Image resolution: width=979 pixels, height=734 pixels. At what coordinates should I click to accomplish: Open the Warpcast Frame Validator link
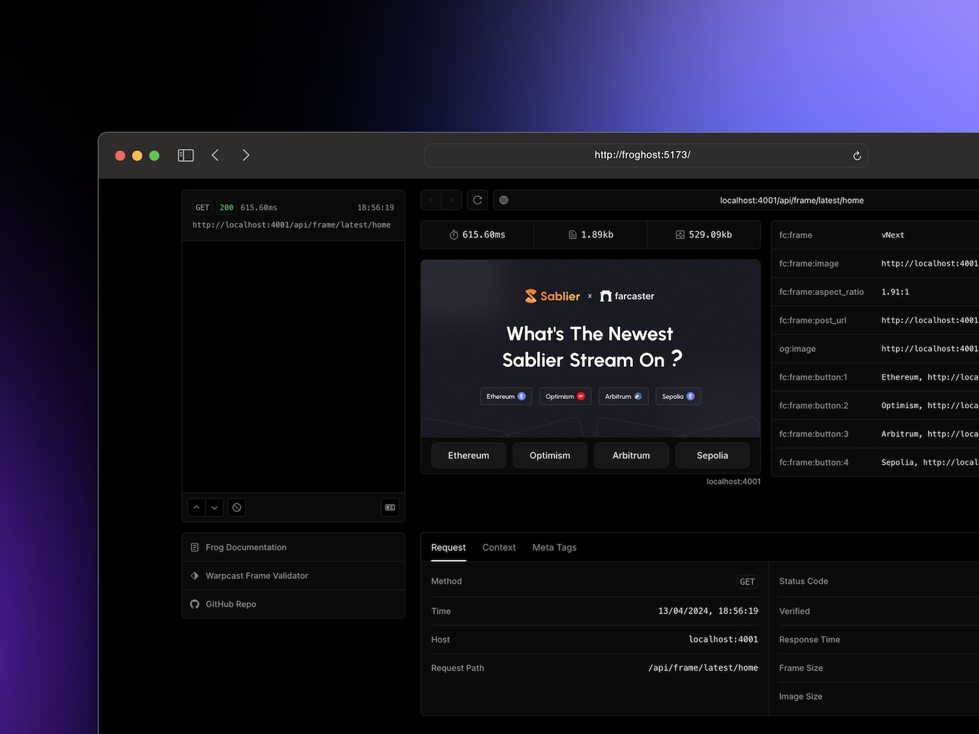257,576
